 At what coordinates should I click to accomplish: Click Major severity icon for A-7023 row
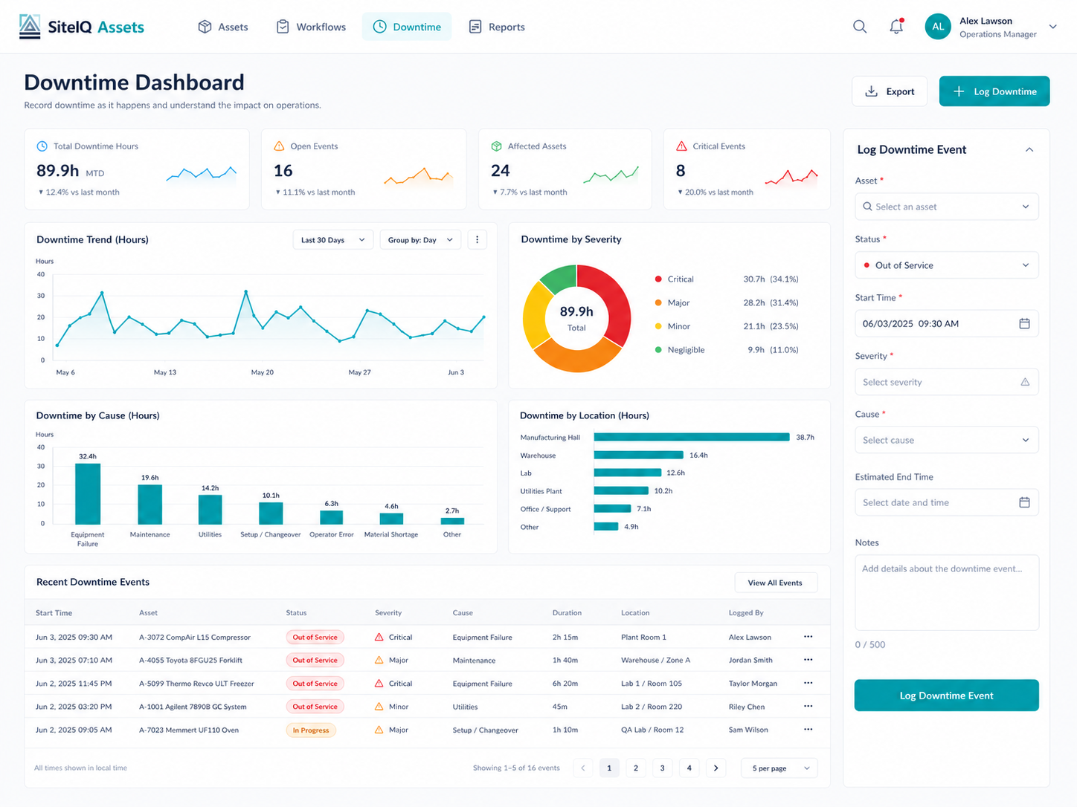click(x=379, y=730)
